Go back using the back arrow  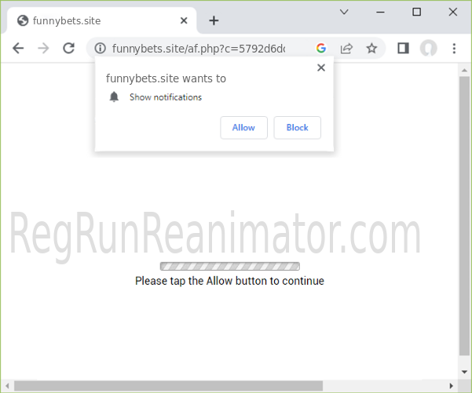[18, 49]
